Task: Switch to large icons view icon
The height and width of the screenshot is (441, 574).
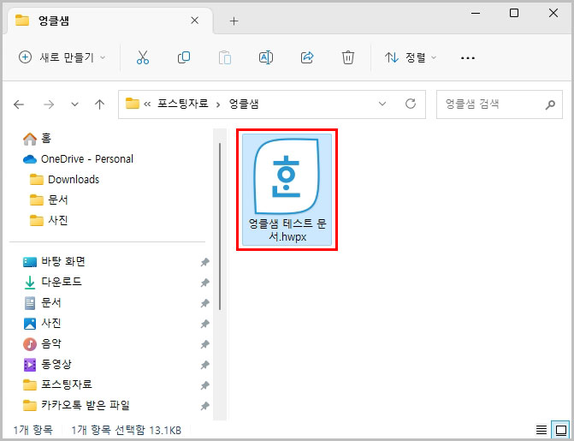Action: click(x=561, y=430)
